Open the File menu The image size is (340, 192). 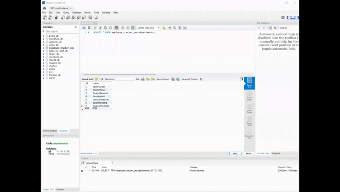coord(44,13)
